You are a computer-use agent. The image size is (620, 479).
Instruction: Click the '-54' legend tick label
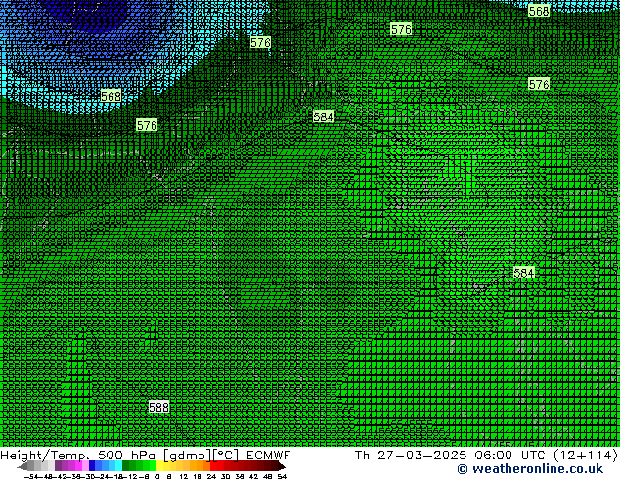click(31, 476)
